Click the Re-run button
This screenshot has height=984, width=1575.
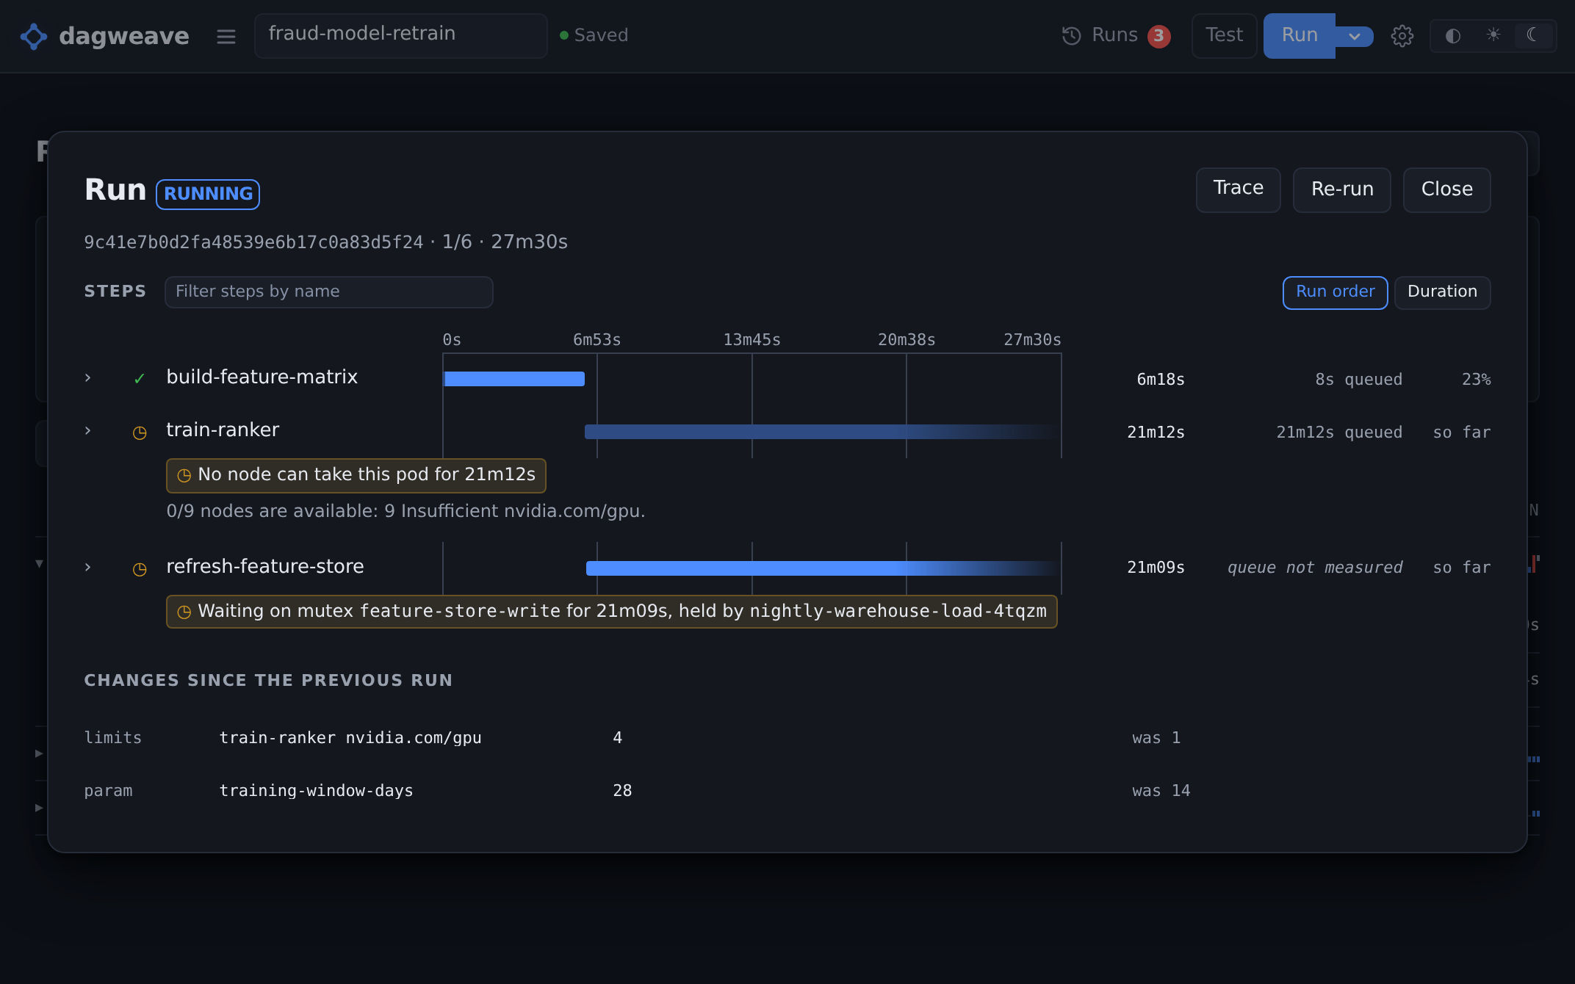click(x=1342, y=189)
